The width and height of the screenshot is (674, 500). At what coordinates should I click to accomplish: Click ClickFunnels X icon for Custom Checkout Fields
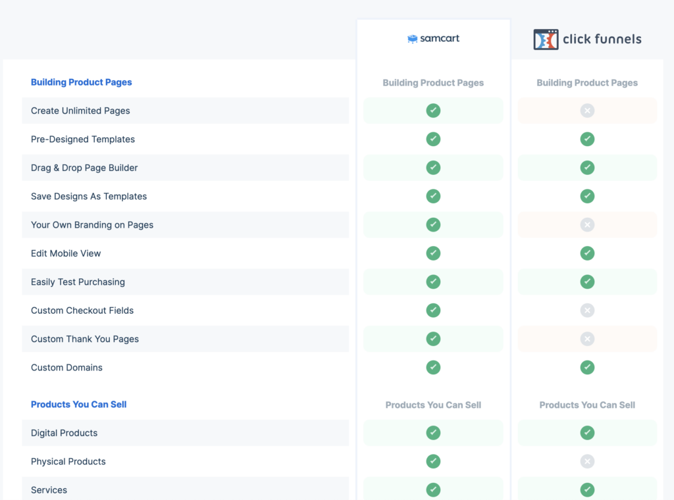point(587,310)
